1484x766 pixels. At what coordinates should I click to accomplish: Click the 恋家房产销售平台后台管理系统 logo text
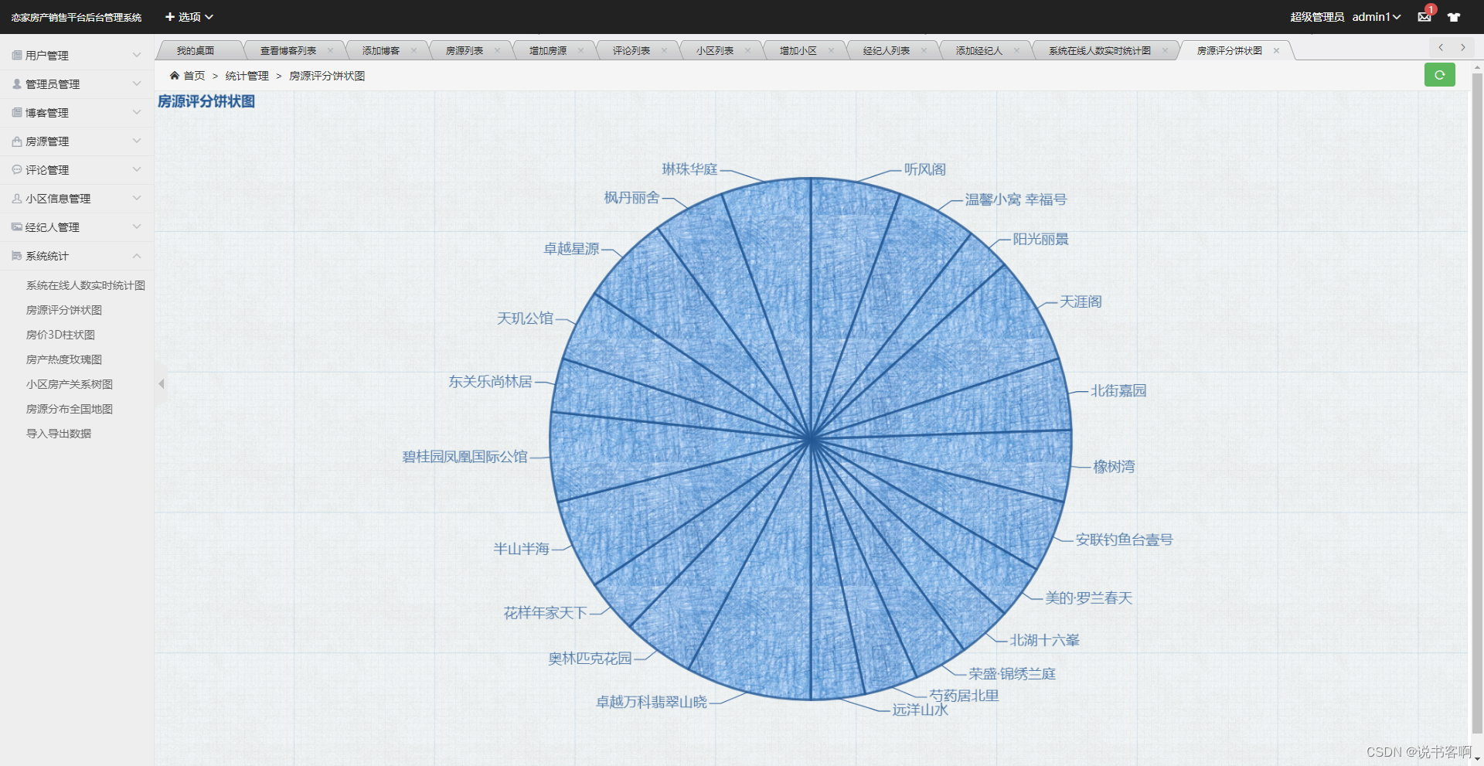click(77, 17)
